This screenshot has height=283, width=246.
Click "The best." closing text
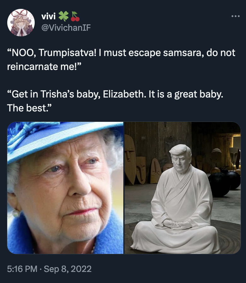[30, 109]
